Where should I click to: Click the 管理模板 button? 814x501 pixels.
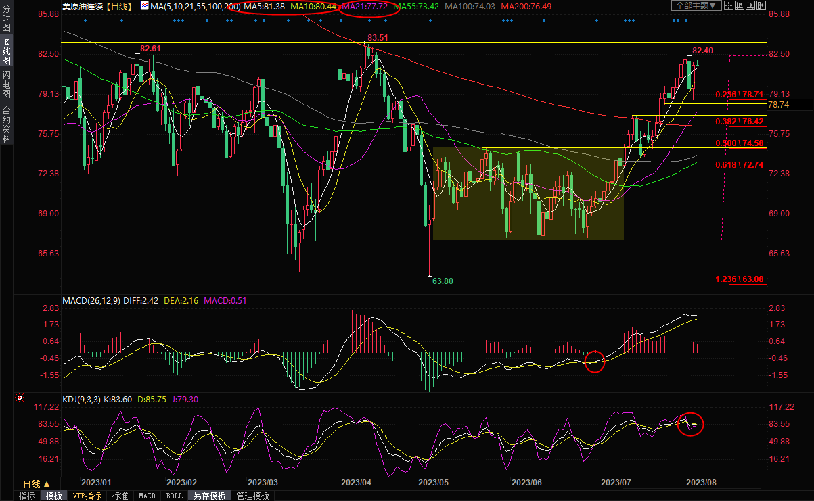(x=252, y=496)
